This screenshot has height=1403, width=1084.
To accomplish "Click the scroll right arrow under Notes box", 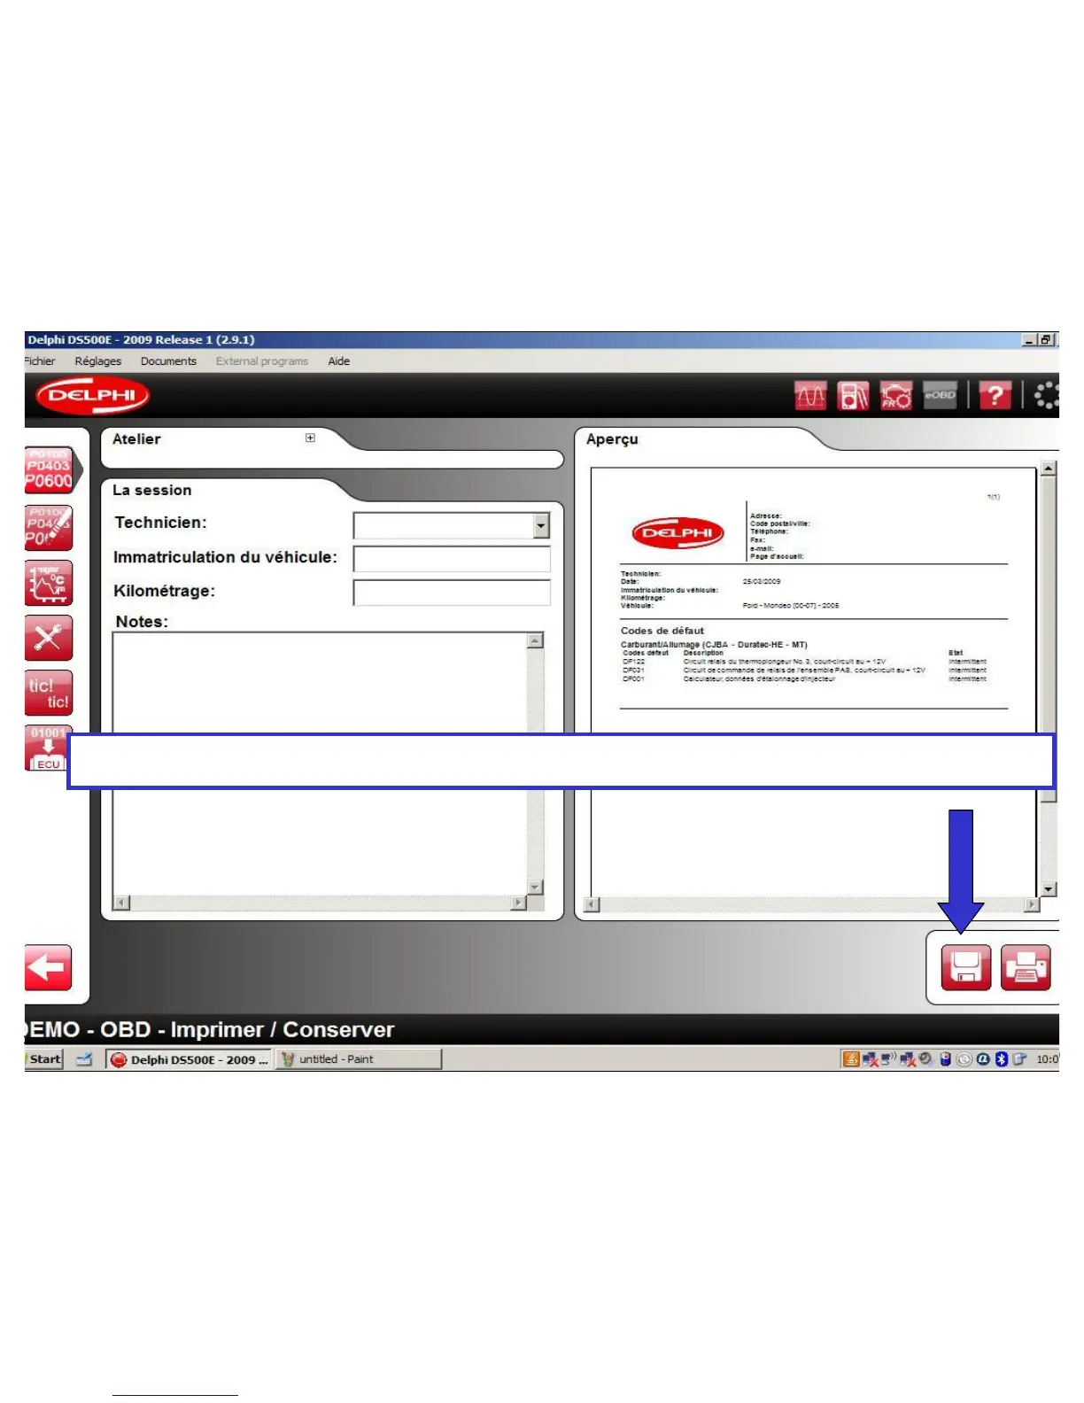I will point(519,903).
